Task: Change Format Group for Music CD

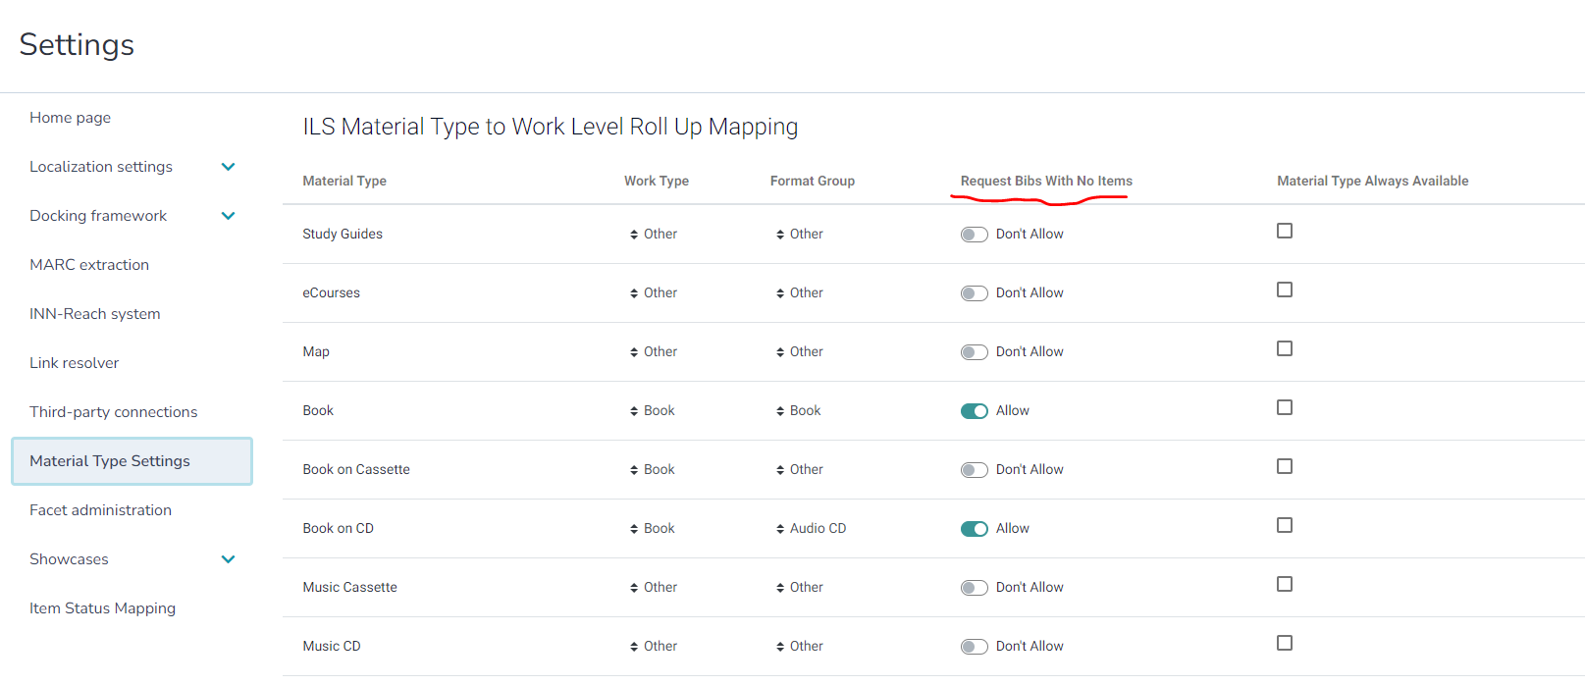Action: click(x=800, y=646)
